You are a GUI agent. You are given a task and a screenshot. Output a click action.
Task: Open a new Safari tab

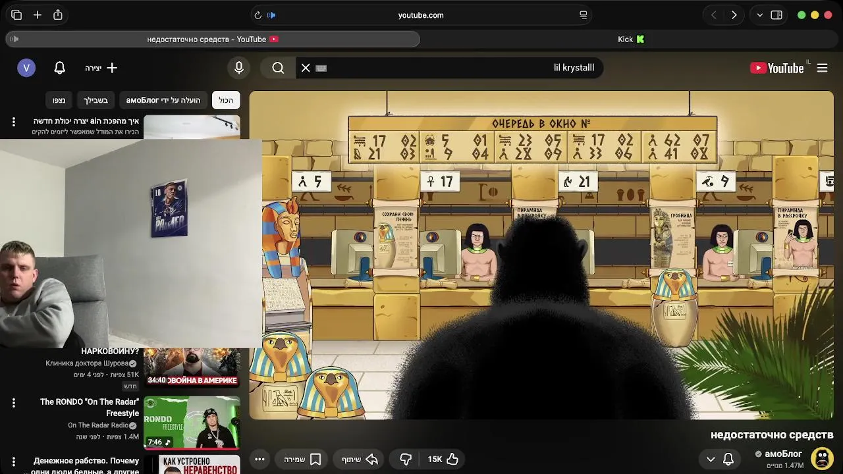38,14
